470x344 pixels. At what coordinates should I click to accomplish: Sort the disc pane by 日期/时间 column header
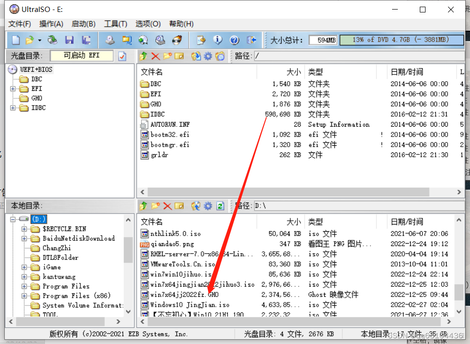coord(421,72)
